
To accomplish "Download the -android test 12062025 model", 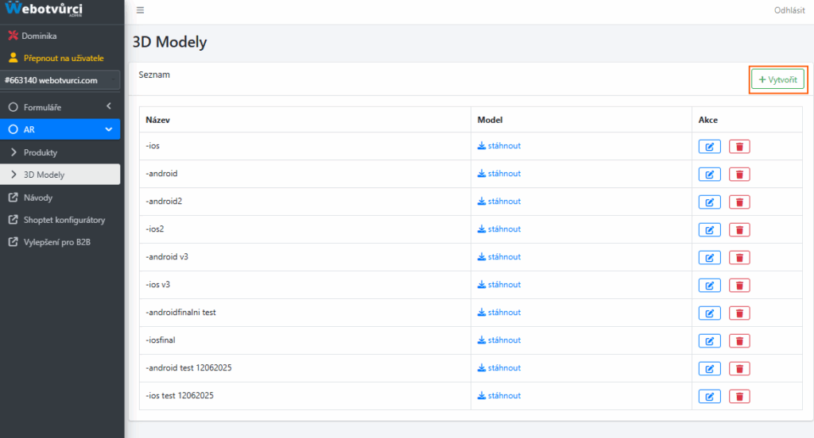I will pos(499,367).
